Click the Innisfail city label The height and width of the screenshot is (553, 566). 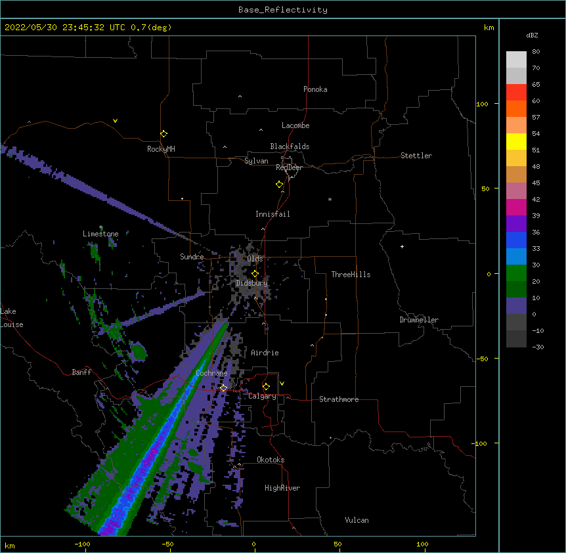(x=272, y=214)
